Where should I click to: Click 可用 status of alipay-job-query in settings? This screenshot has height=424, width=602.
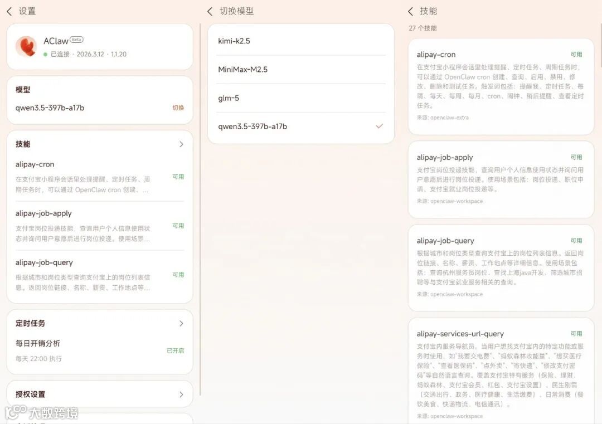[178, 275]
